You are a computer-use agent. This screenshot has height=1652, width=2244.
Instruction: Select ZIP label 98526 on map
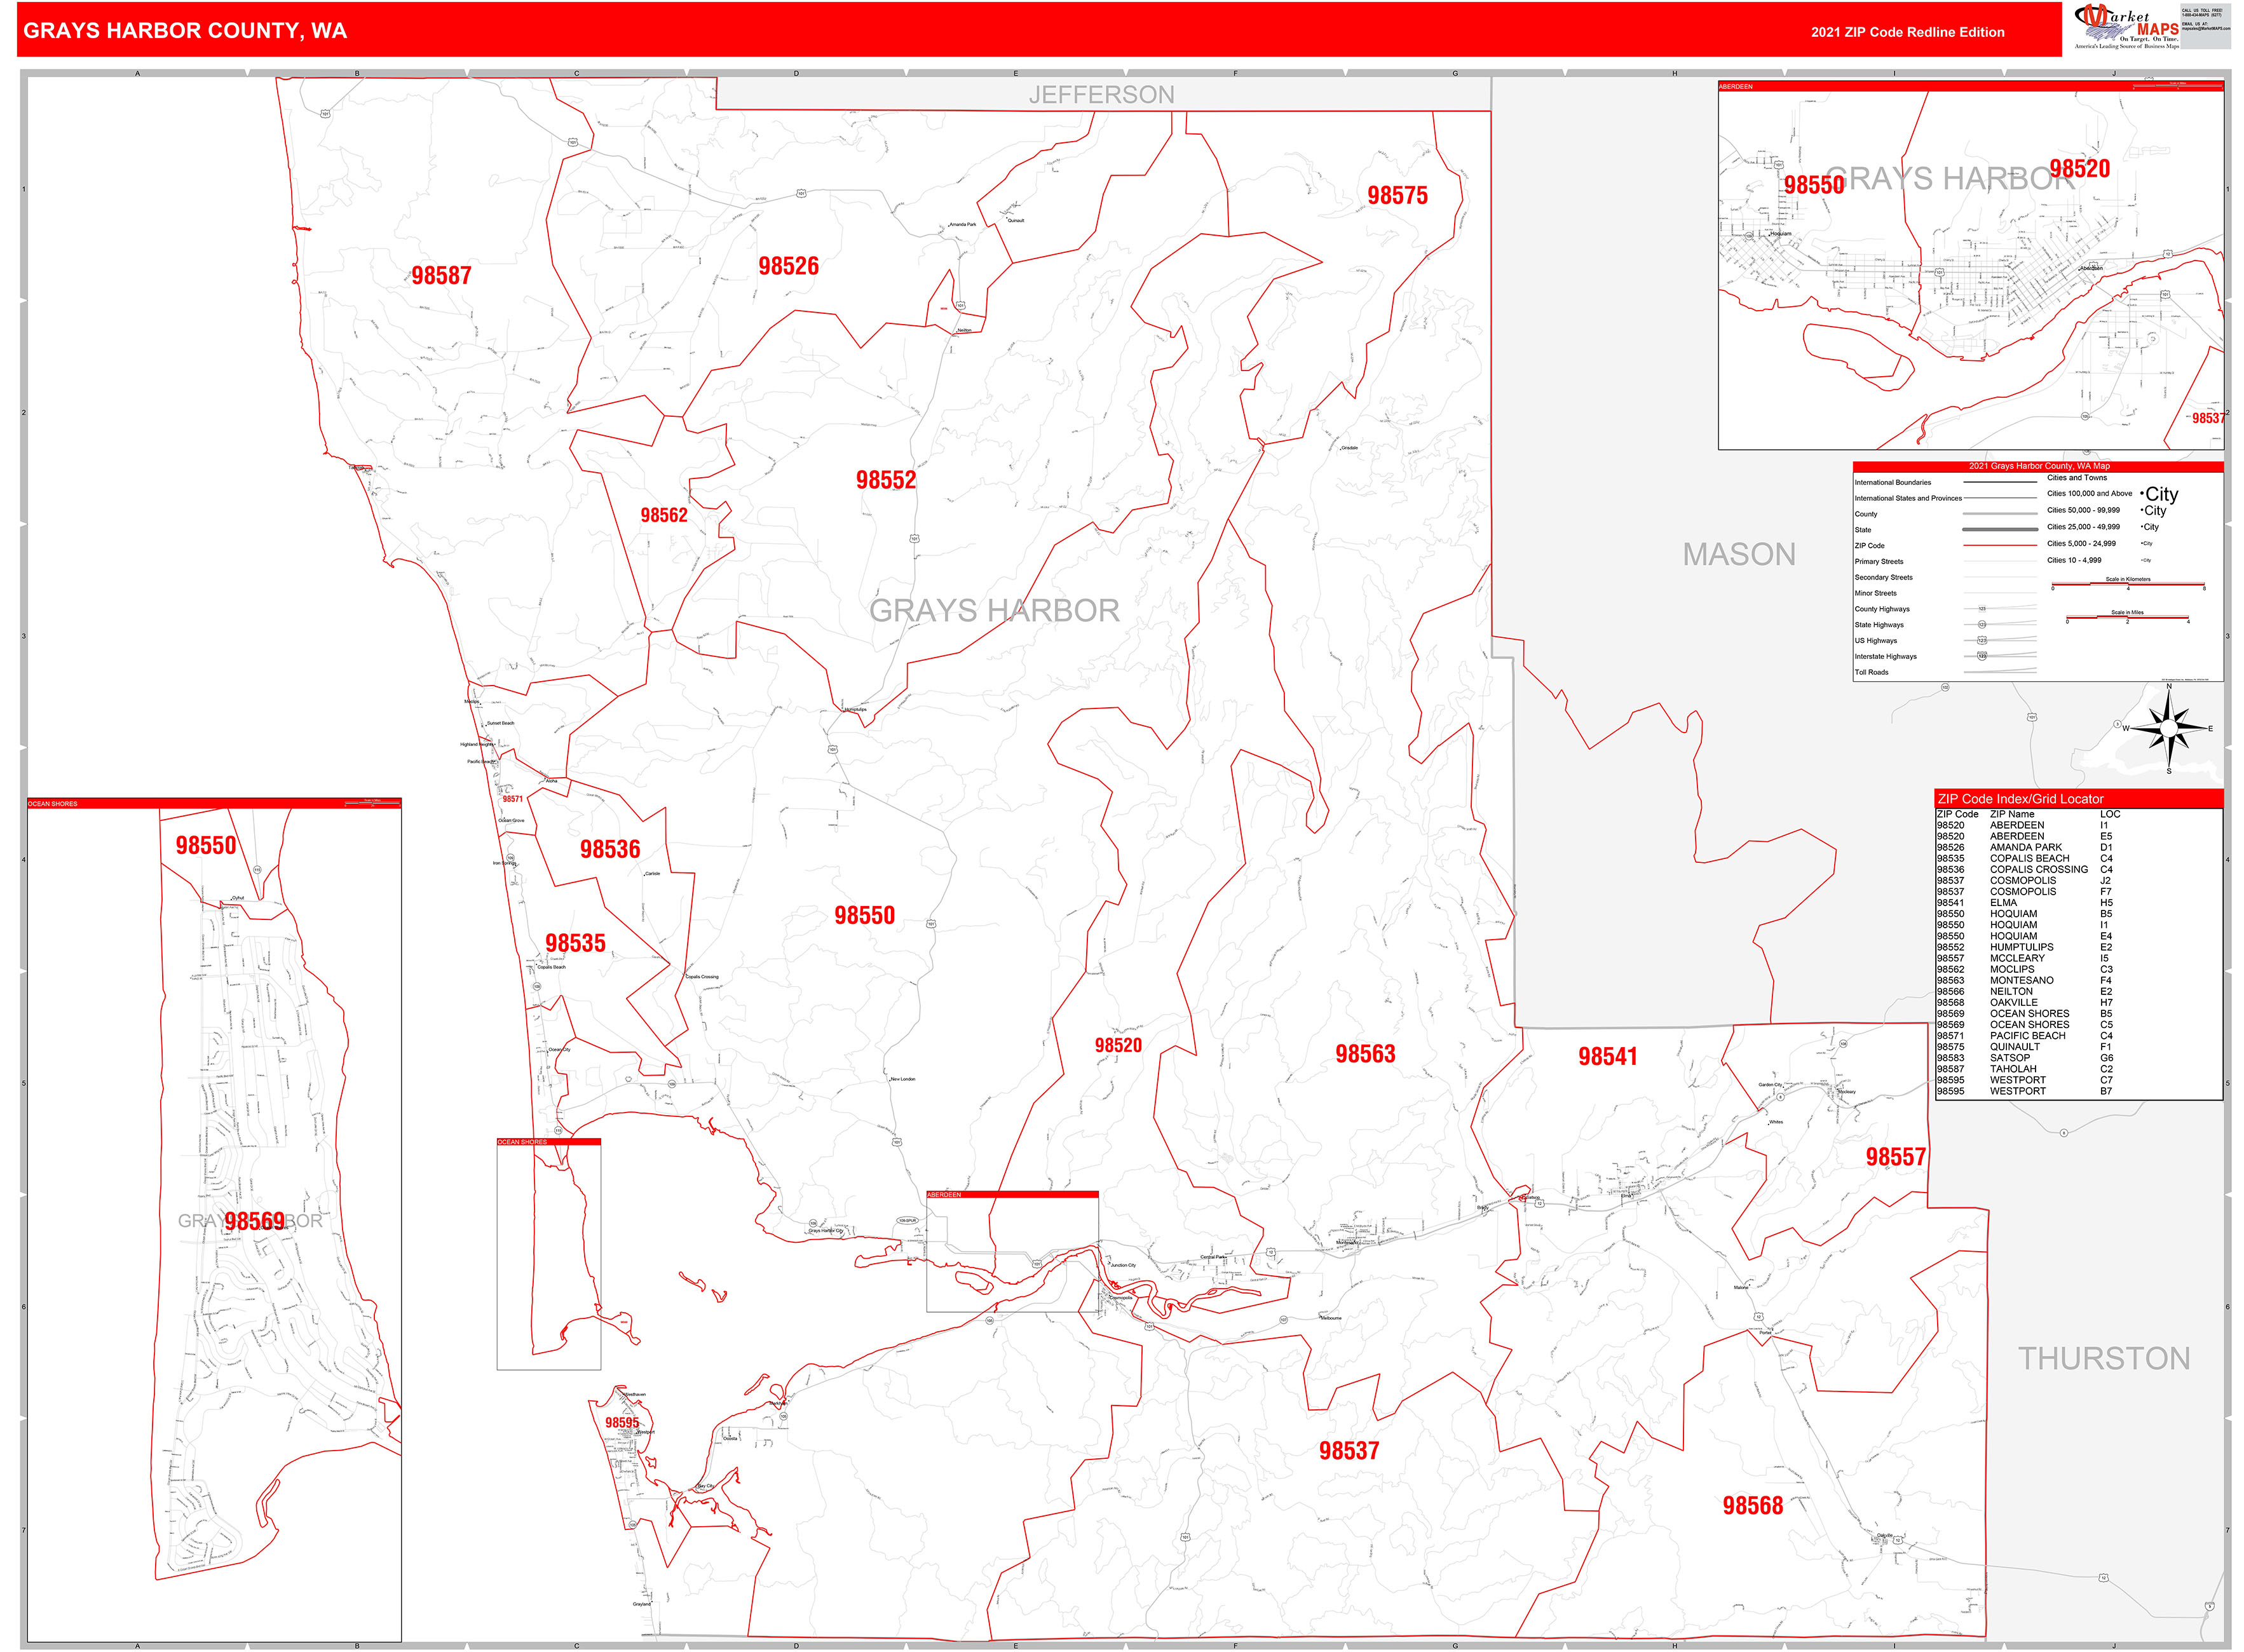[788, 266]
